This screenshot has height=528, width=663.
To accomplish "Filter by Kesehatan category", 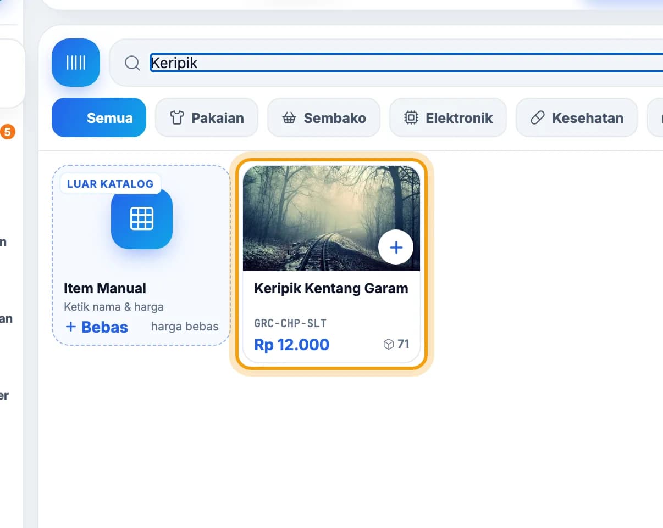I will 577,117.
